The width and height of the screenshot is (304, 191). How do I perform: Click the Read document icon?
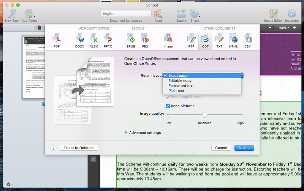coord(158,14)
